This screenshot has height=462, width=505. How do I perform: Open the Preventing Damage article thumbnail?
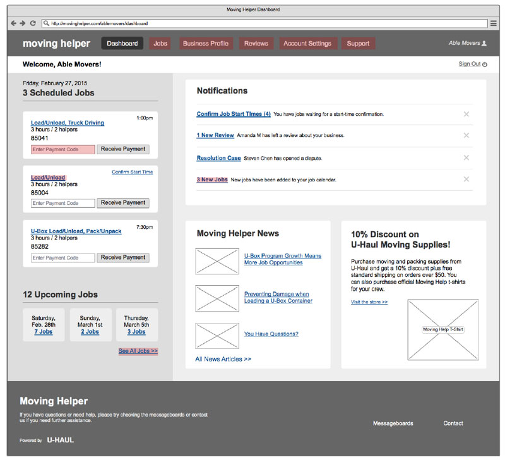click(x=217, y=298)
